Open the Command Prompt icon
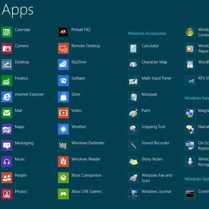Screen dimensions: 209x209 coord(190,194)
